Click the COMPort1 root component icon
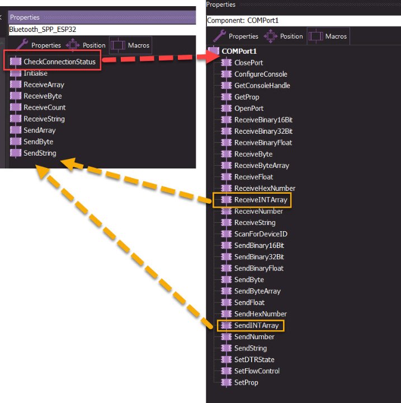Screen dimensions: 401x403 point(214,51)
